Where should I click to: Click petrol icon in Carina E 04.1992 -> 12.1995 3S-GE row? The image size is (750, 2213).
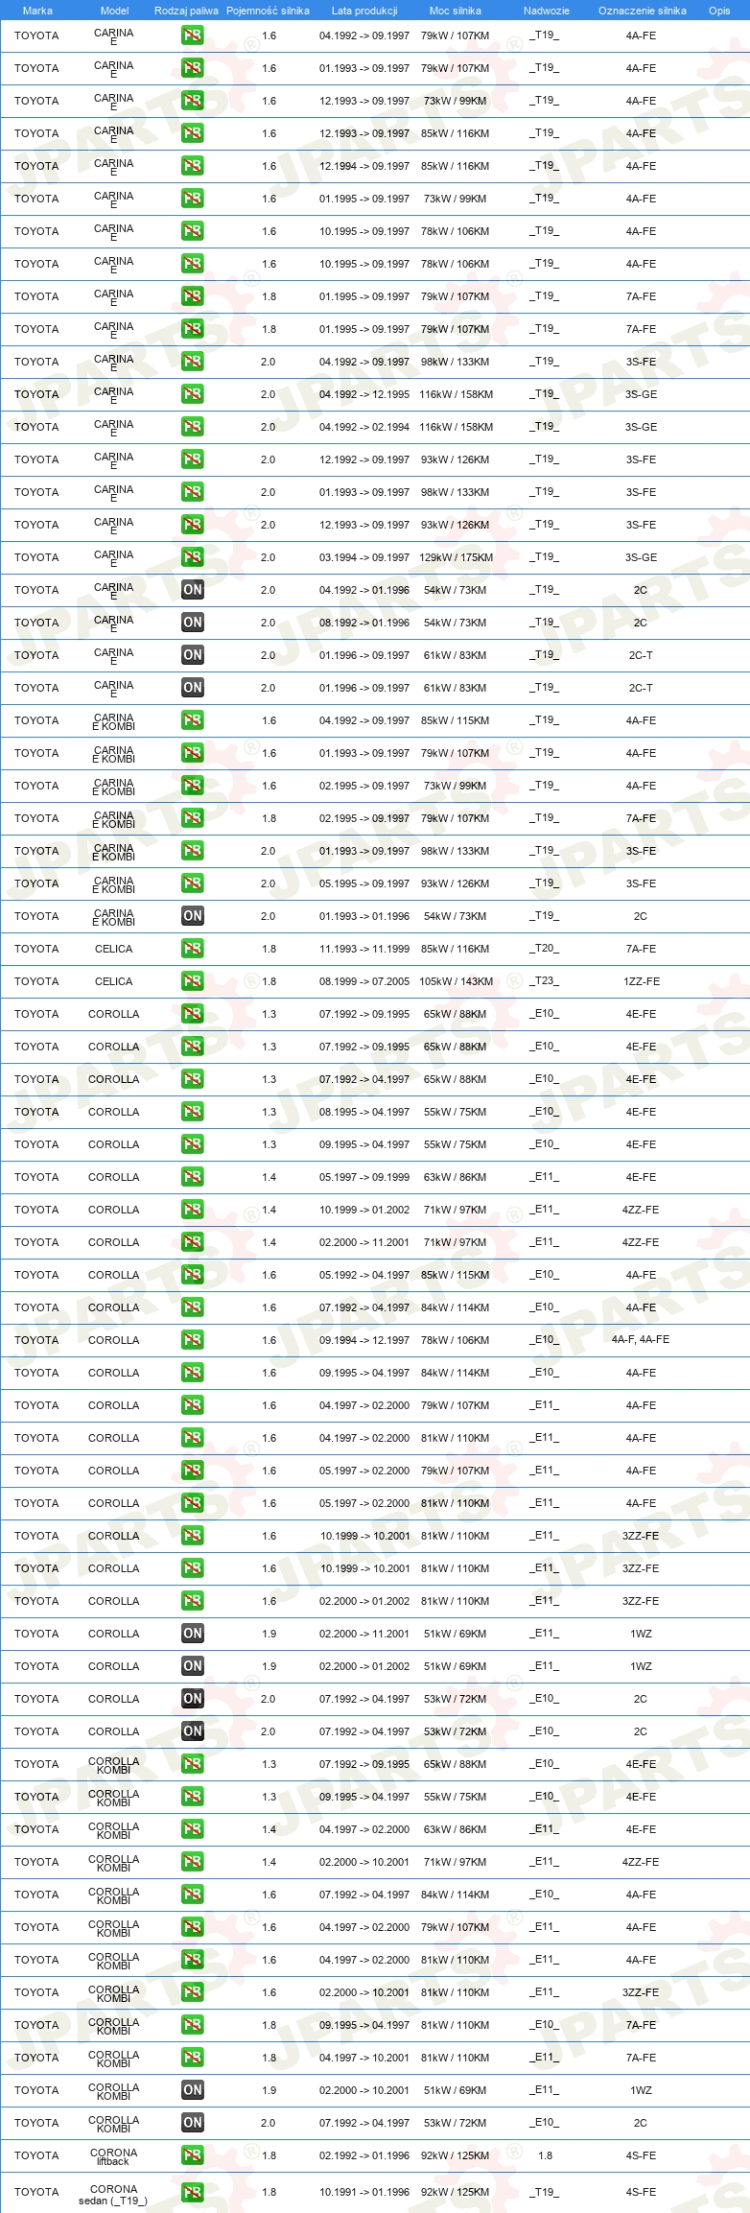(192, 394)
